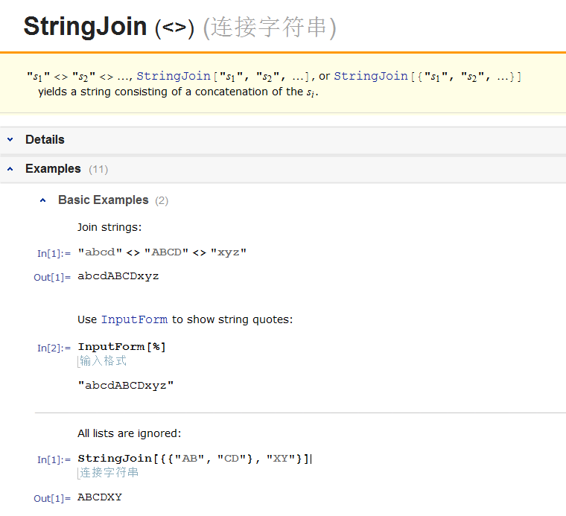Select the ABCDXY output result
The width and height of the screenshot is (566, 516).
click(100, 497)
